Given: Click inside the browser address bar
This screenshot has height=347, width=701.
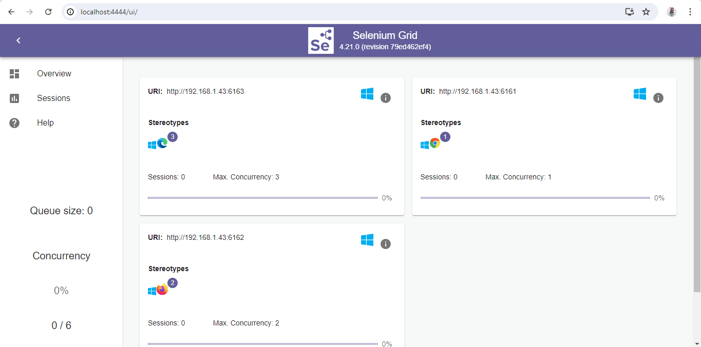Looking at the screenshot, I should pos(128,11).
